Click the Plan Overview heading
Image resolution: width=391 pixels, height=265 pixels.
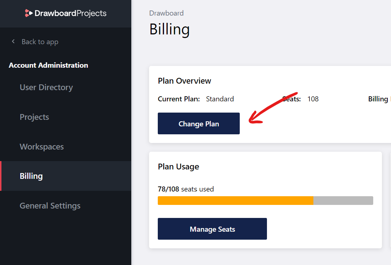185,81
